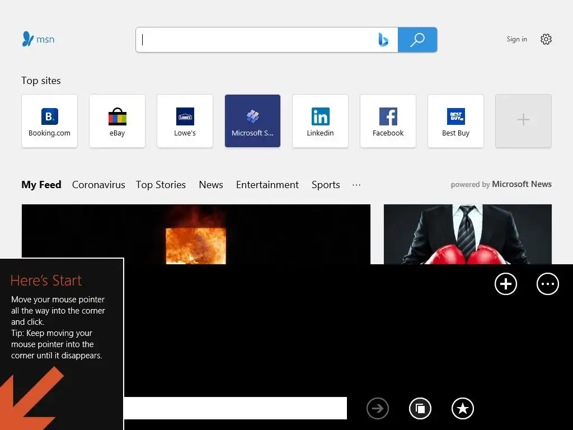
Task: Click the blue search magnifier button
Action: coord(417,40)
